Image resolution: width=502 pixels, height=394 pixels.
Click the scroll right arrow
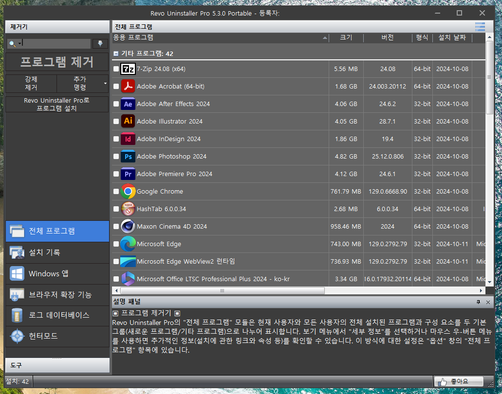481,291
